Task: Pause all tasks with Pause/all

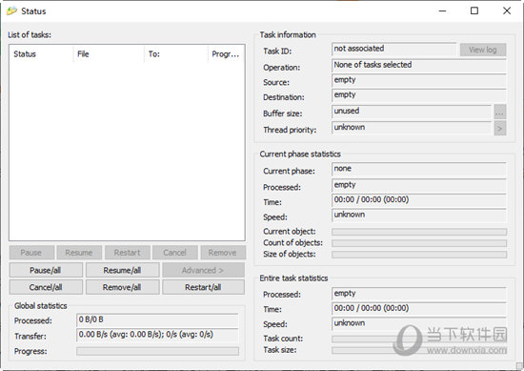Action: coord(46,270)
